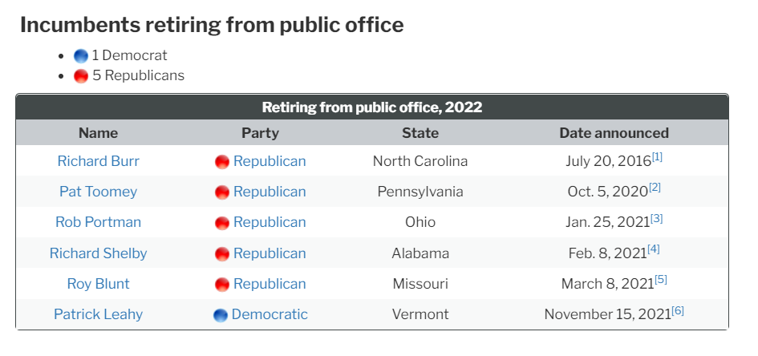Click the red party icon in Pat Toomey's row

[x=222, y=192]
